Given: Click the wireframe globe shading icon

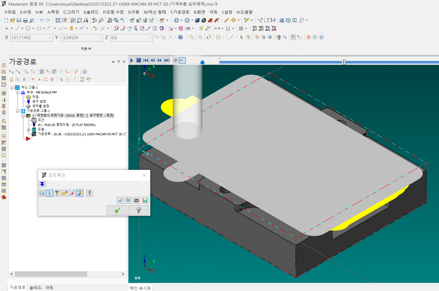Looking at the screenshot, I should 176,20.
